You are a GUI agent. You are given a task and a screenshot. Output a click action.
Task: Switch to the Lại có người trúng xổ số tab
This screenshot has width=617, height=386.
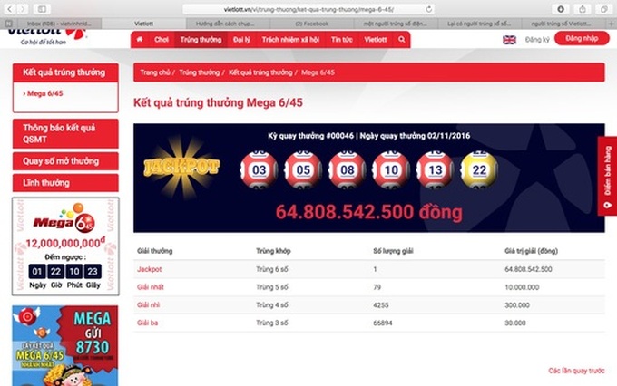(x=479, y=24)
